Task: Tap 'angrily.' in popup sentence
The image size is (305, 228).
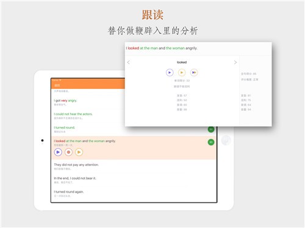Action: click(x=192, y=48)
